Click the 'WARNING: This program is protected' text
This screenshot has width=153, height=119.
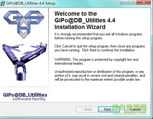[96, 61]
